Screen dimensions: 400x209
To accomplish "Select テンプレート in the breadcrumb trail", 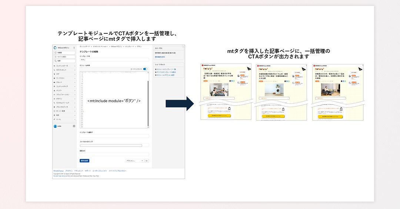I will (129, 47).
